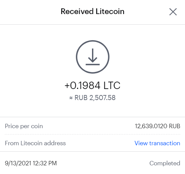Viewport: 185px width, 174px height.
Task: Click the downward arrow inside the circle
Action: [x=93, y=55]
